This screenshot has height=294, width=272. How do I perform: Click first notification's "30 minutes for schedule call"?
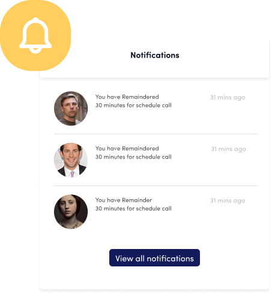[133, 105]
